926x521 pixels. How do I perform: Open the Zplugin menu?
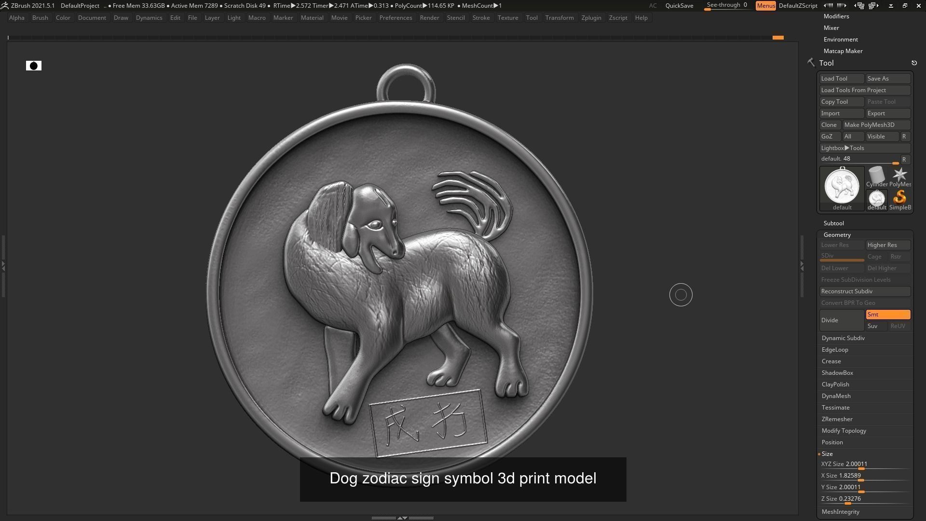591,18
